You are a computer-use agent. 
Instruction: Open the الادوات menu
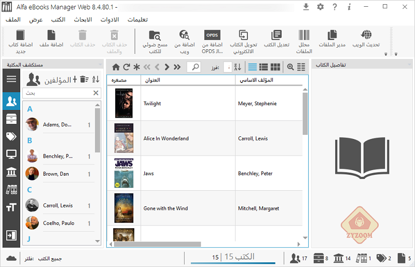(109, 20)
